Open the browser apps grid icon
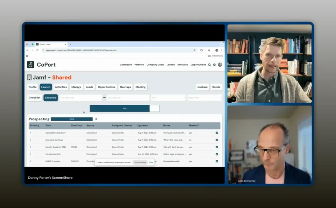The width and height of the screenshot is (336, 208). click(27, 56)
